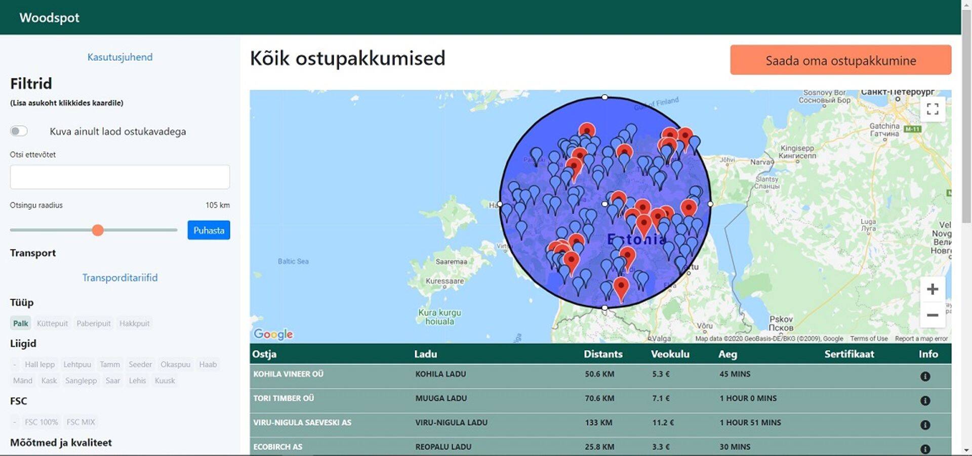Open the Kasutusjuhend link
The width and height of the screenshot is (972, 456).
[x=120, y=57]
